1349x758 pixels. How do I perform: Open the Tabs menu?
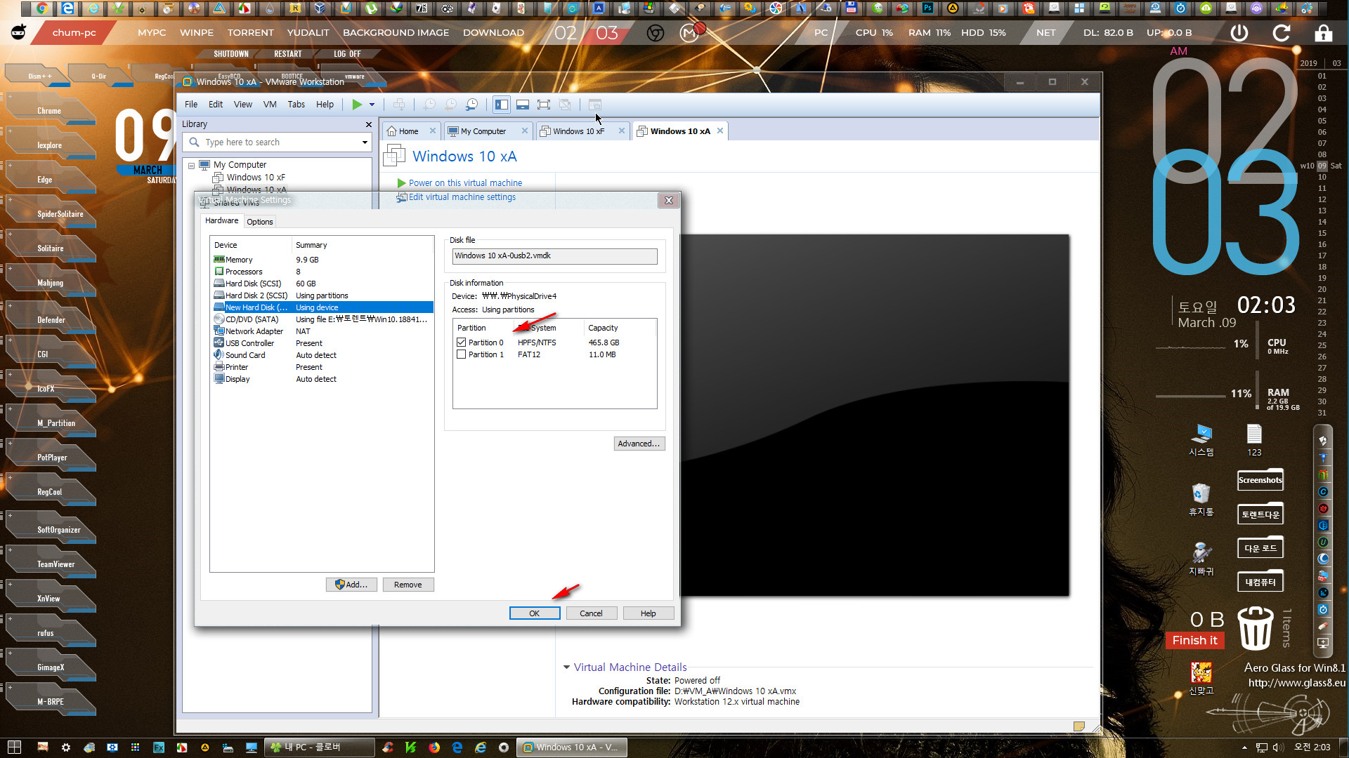click(296, 105)
